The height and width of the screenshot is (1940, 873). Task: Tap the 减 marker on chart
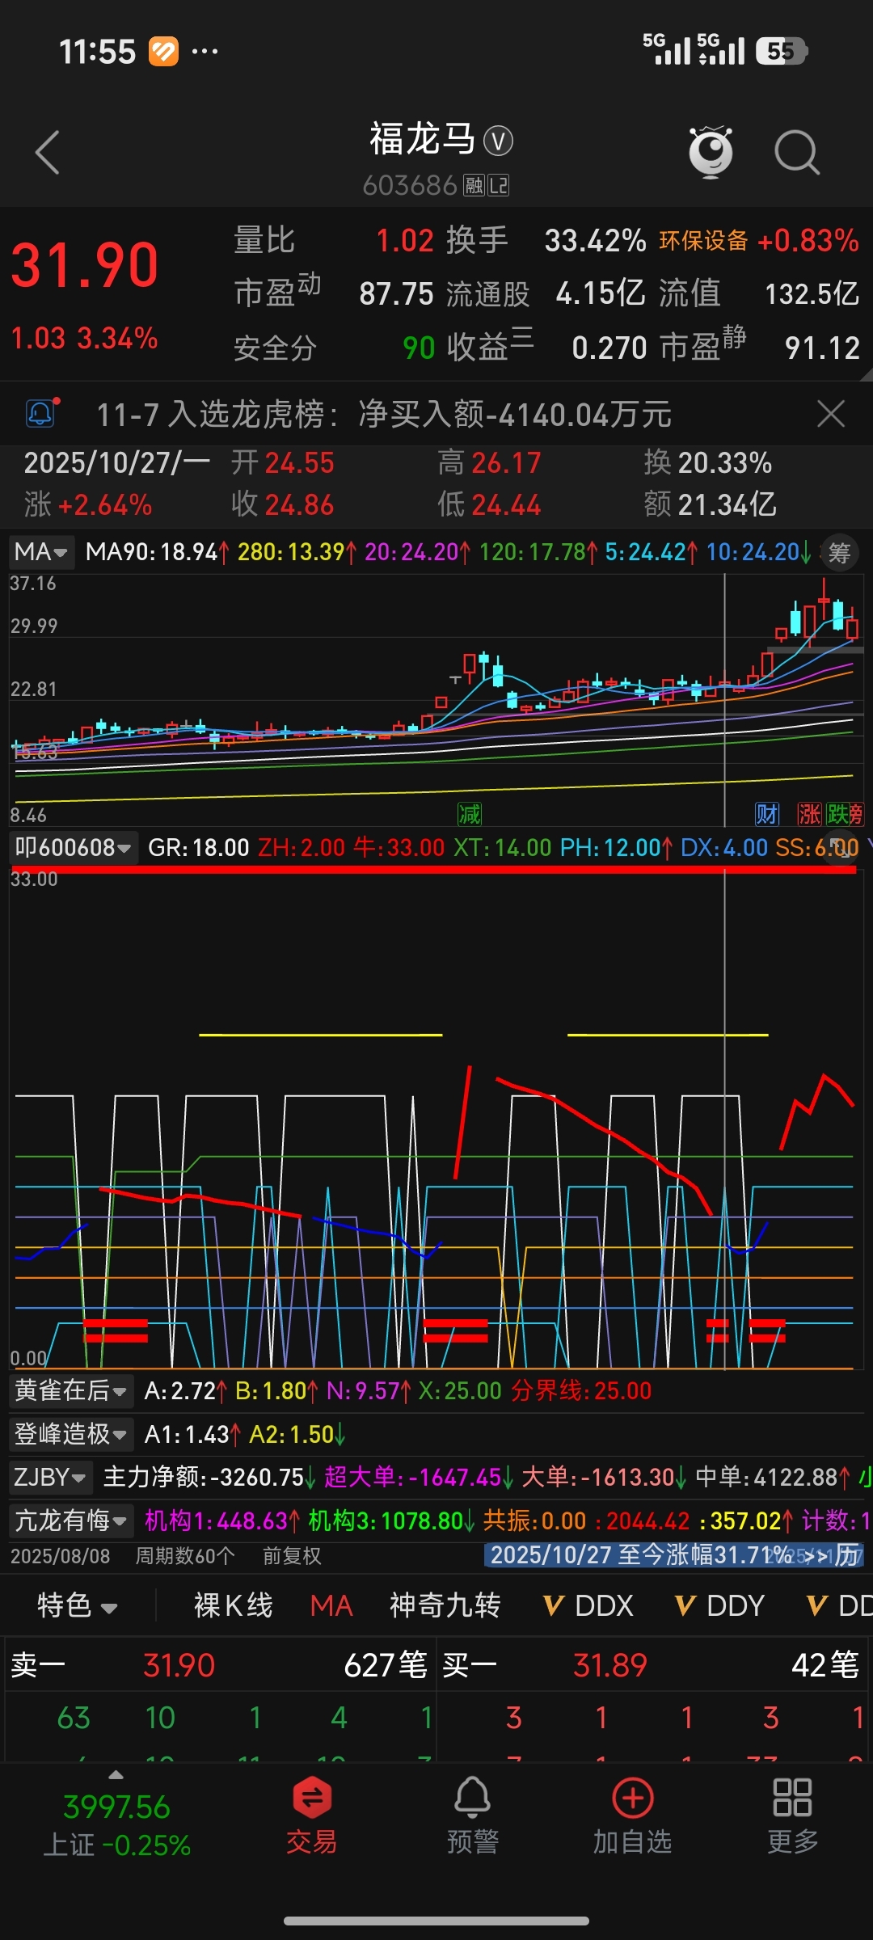pos(470,814)
